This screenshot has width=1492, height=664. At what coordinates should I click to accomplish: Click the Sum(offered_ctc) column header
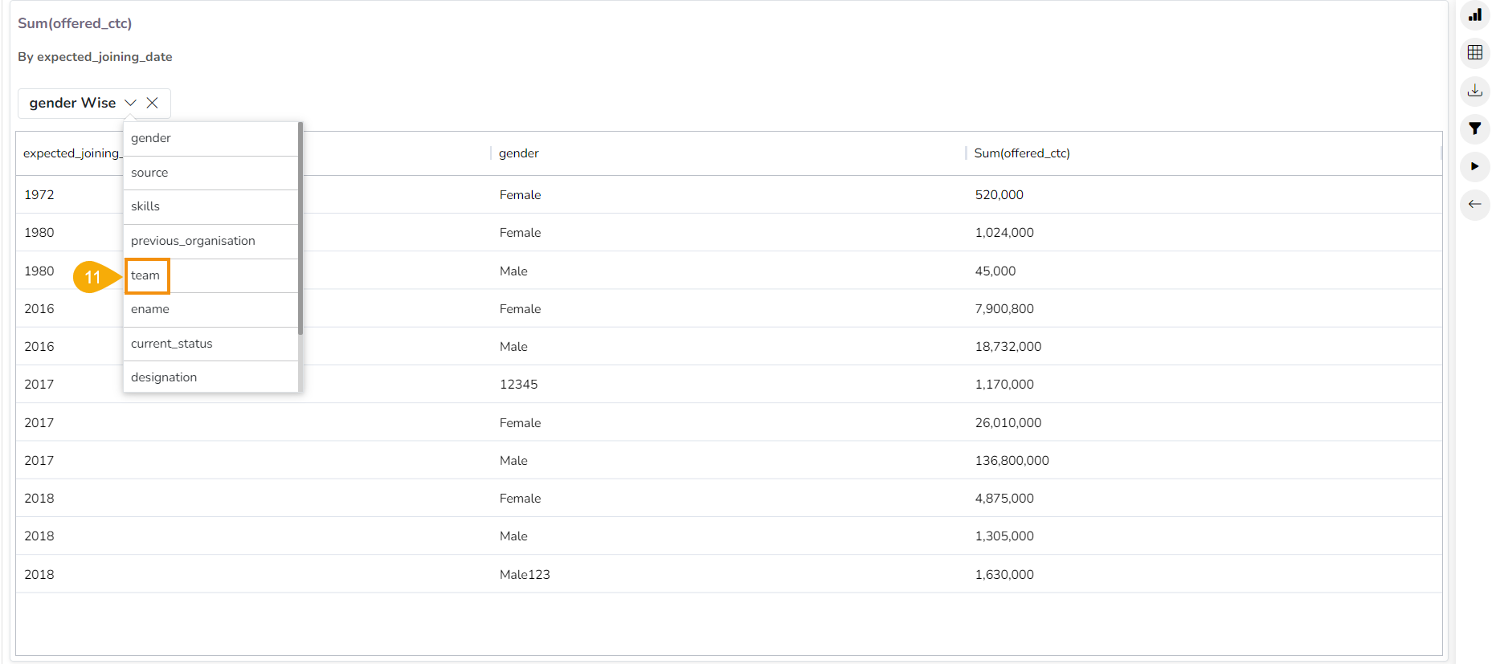(x=1021, y=153)
